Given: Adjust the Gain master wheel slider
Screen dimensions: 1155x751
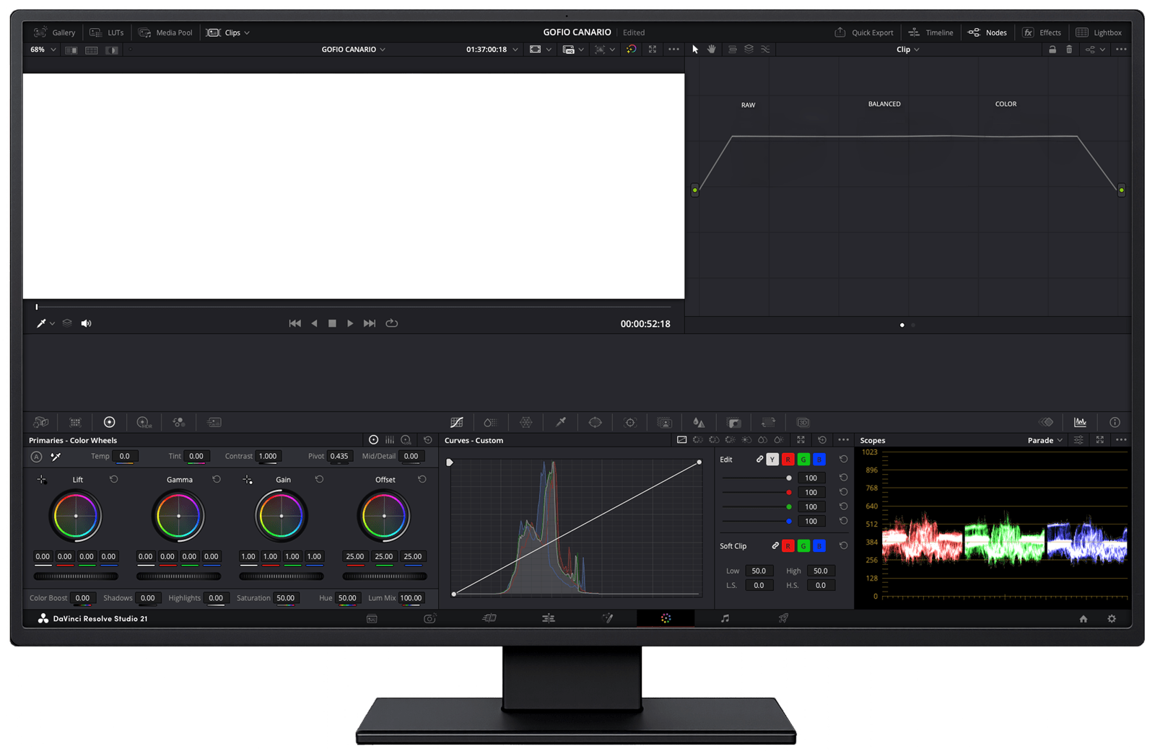Looking at the screenshot, I should [282, 576].
